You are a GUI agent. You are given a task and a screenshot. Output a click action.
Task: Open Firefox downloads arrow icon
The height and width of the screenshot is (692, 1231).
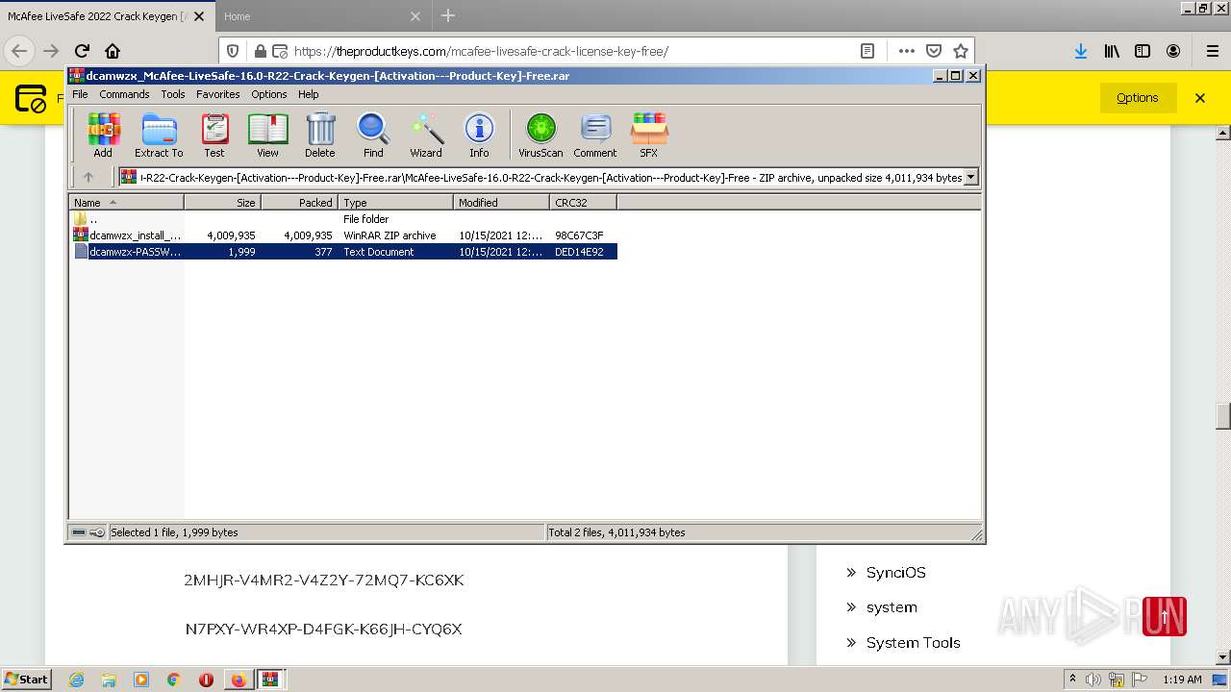[1081, 51]
